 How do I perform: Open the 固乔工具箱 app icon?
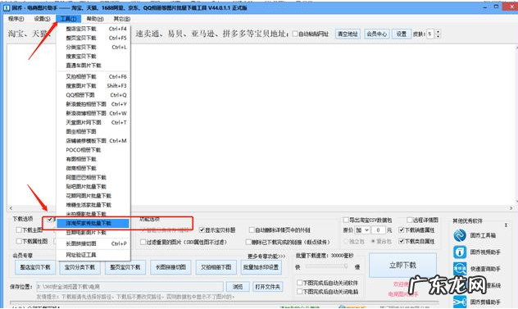[x=460, y=235]
